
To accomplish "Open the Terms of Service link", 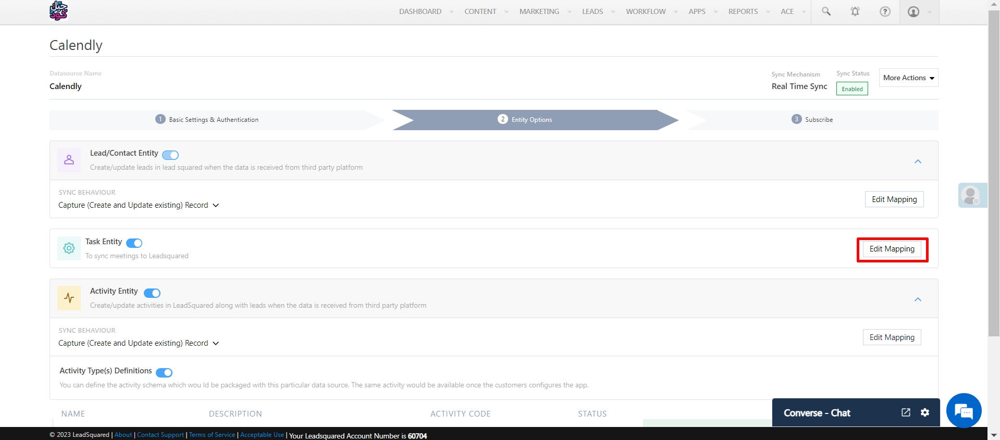I will (212, 435).
